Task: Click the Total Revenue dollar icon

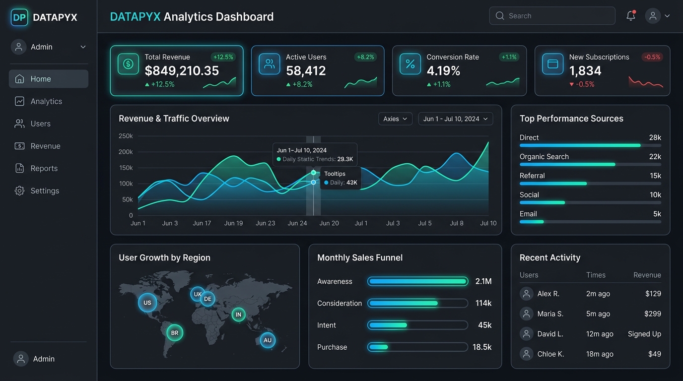Action: click(x=128, y=64)
